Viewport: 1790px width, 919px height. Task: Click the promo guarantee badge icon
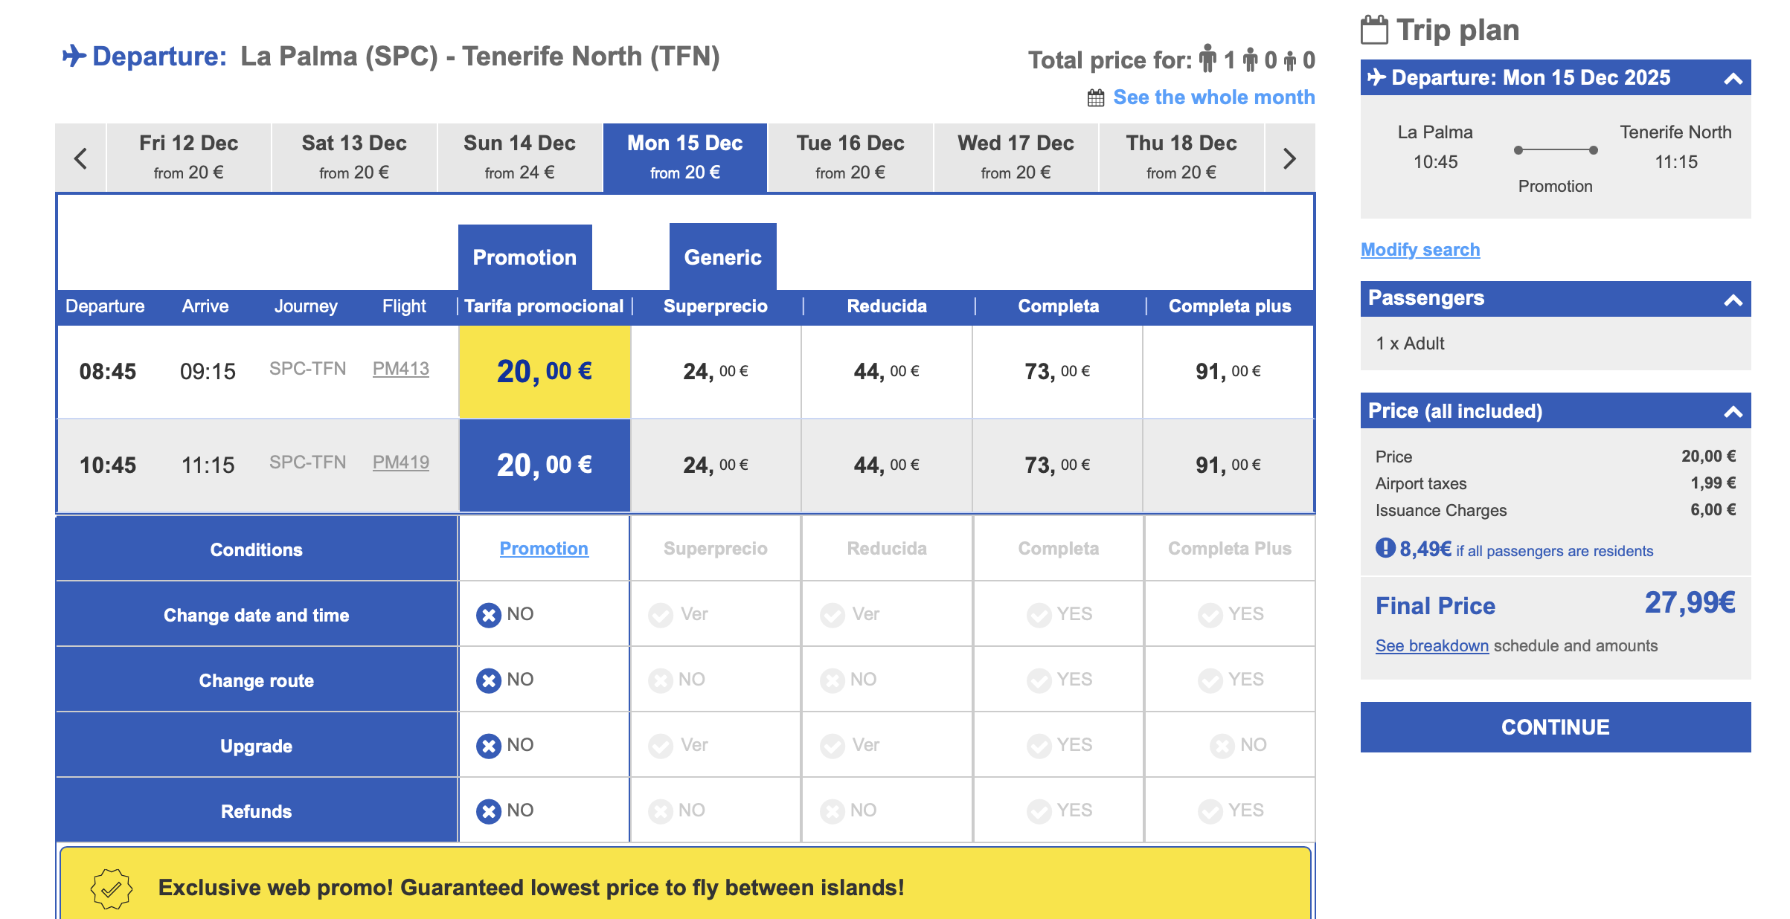coord(111,888)
